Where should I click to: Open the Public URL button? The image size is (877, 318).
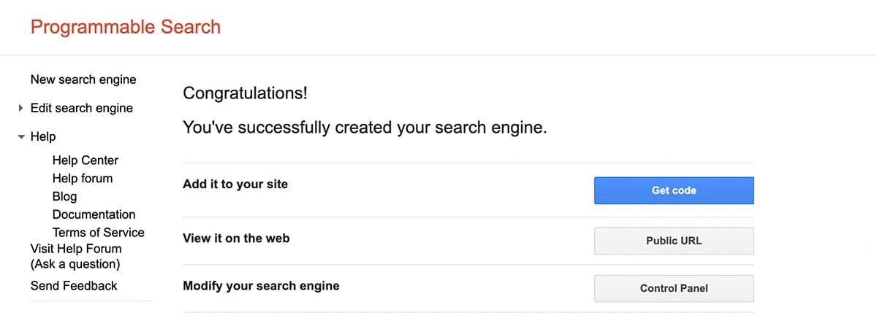[x=674, y=241]
